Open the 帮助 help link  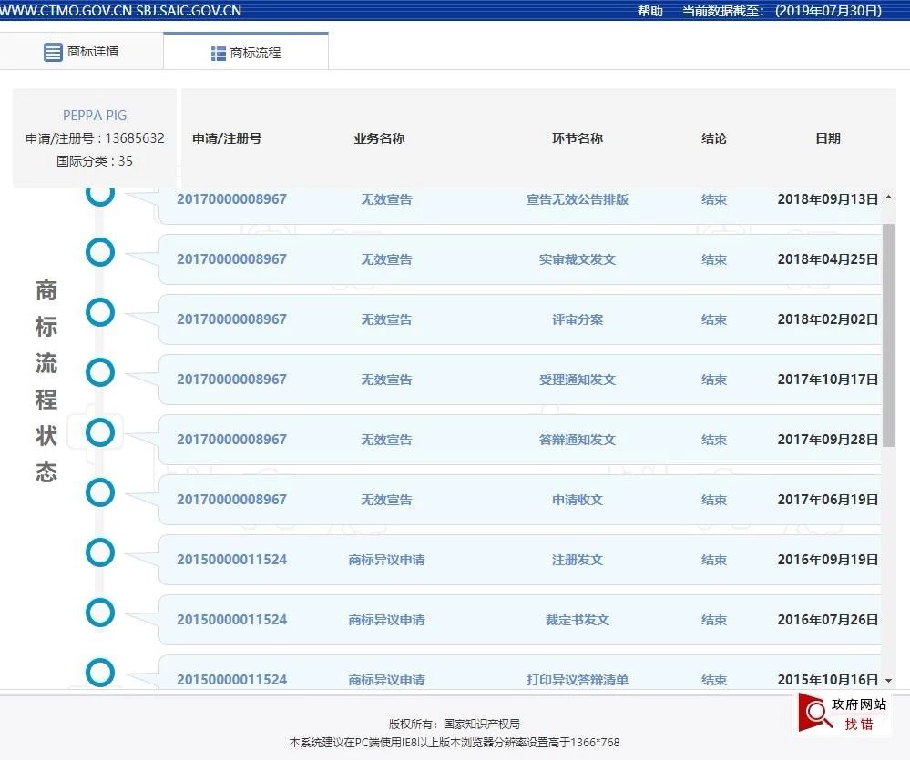[x=649, y=11]
